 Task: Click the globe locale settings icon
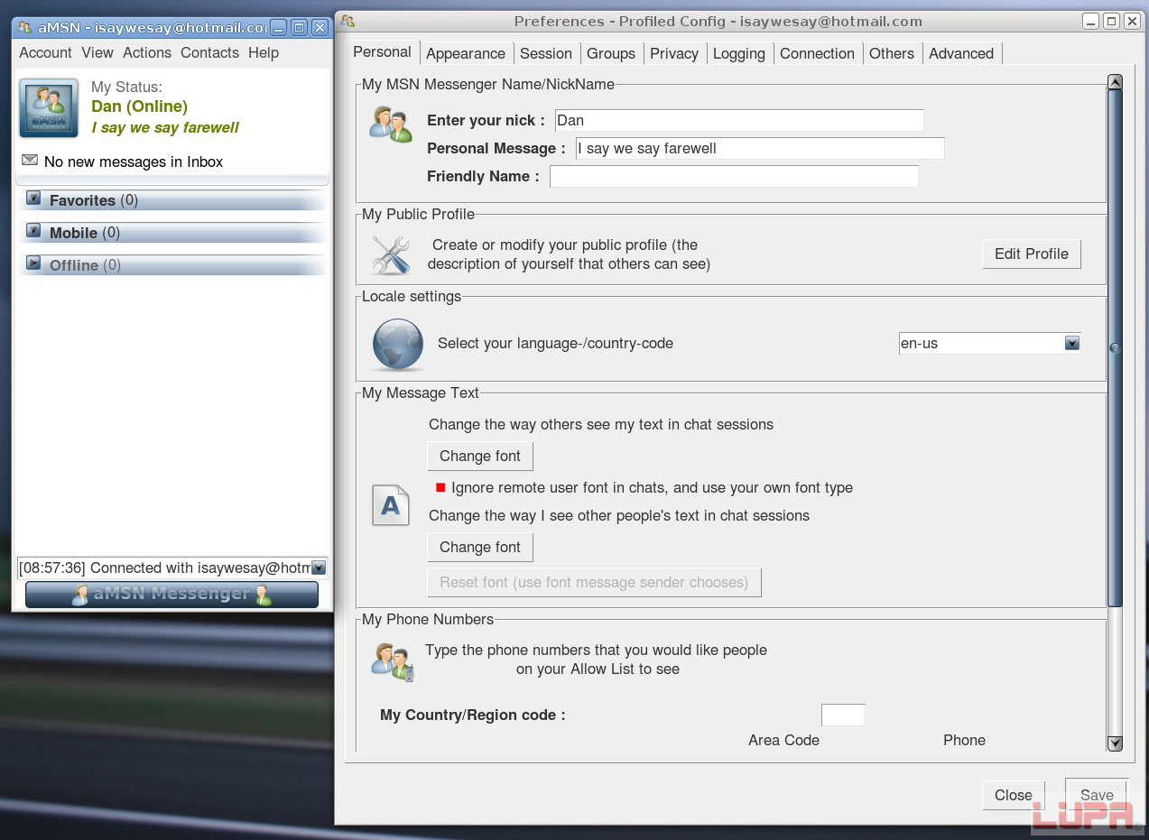pos(397,345)
